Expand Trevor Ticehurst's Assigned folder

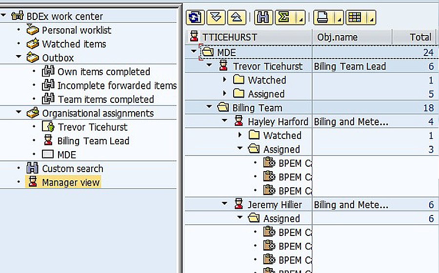click(x=224, y=94)
